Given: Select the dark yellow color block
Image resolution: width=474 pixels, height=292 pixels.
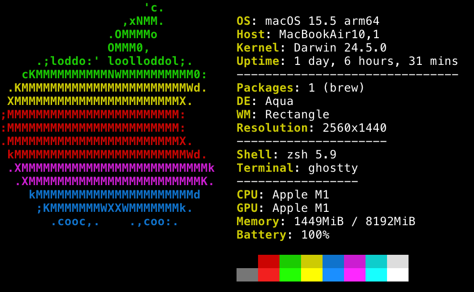Looking at the screenshot, I should point(312,261).
